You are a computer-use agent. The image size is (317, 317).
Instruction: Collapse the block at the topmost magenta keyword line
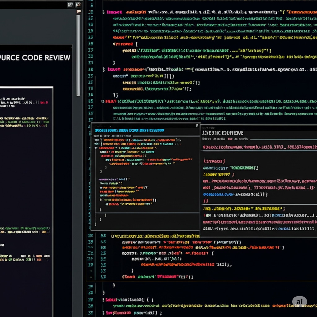pyautogui.click(x=103, y=12)
